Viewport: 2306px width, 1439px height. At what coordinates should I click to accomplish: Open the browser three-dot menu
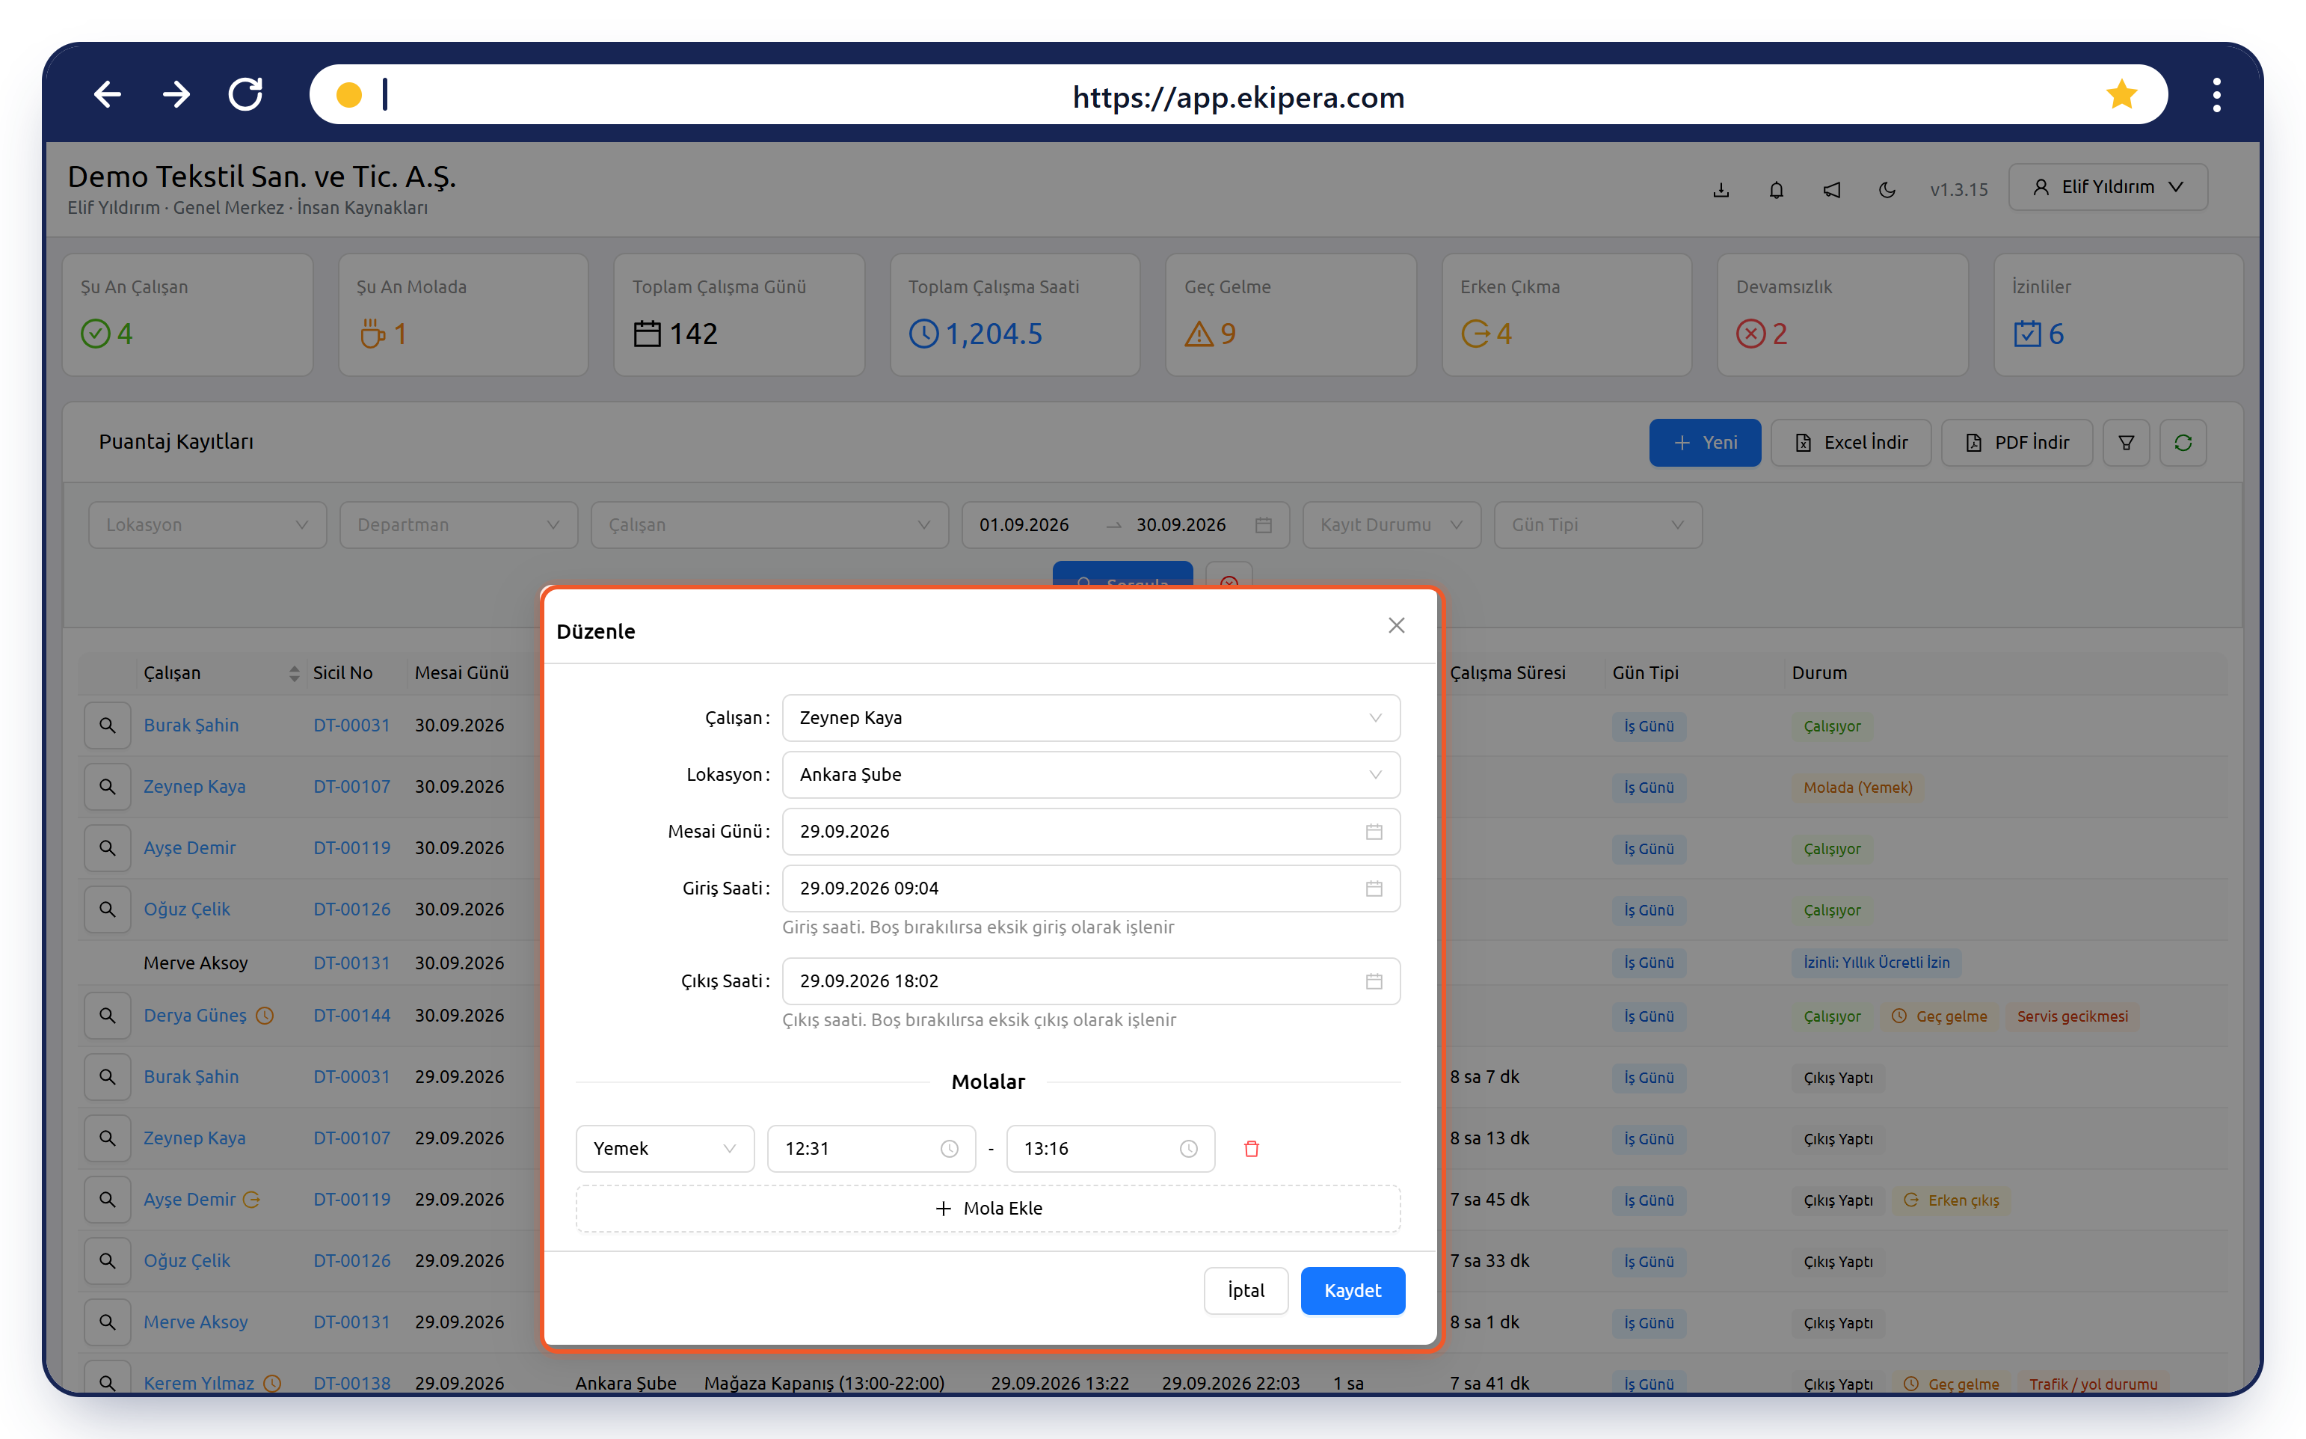(2216, 94)
